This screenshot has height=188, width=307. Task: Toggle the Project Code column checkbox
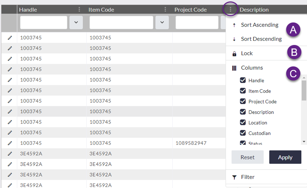tap(243, 101)
